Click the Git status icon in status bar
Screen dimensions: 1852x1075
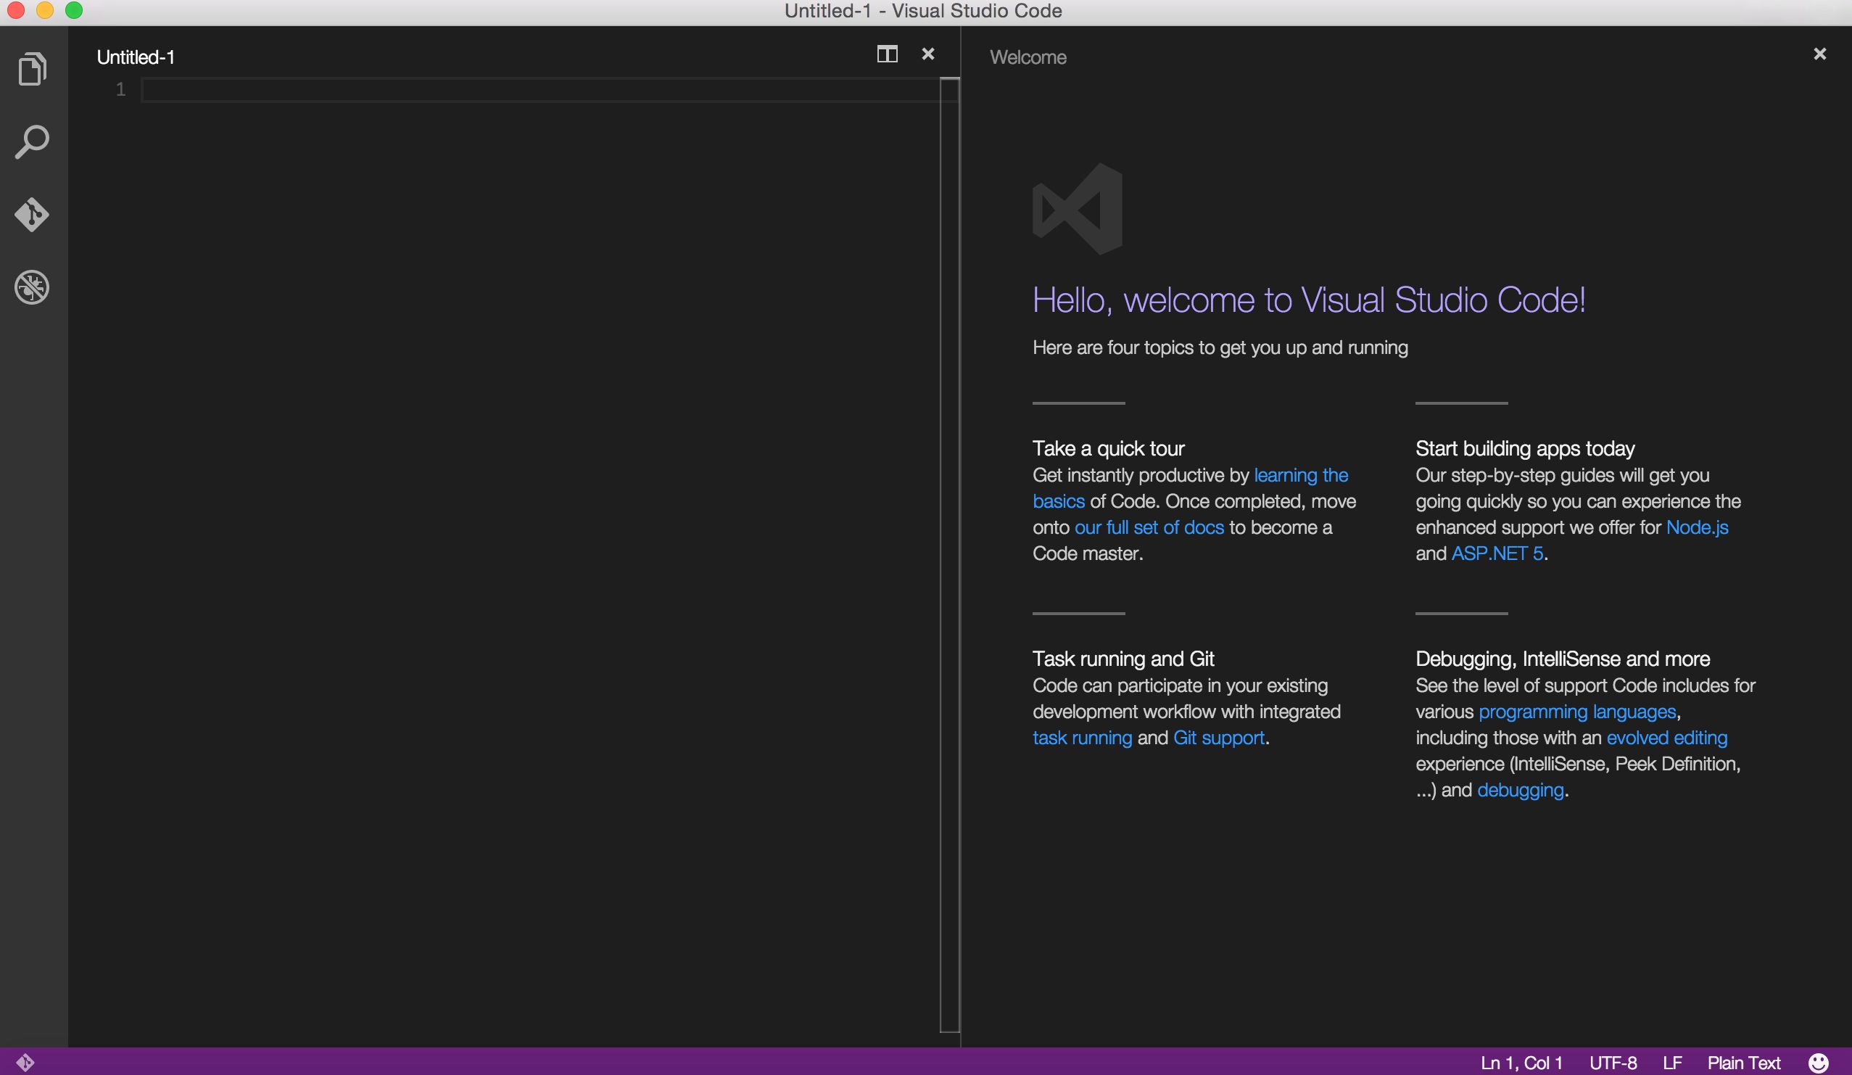pyautogui.click(x=25, y=1062)
